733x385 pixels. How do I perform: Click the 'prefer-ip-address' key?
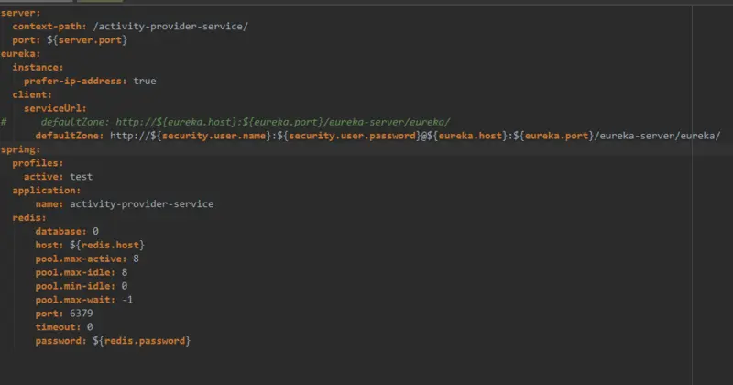(x=75, y=82)
